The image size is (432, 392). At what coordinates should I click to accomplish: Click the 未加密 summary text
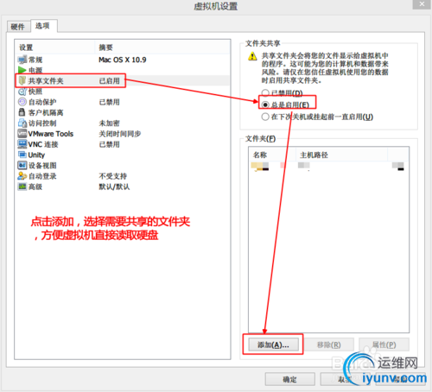click(x=109, y=123)
